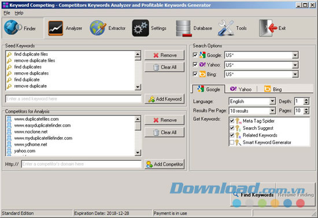Open the Analyzer chart tool
This screenshot has width=318, height=218.
pos(56,28)
